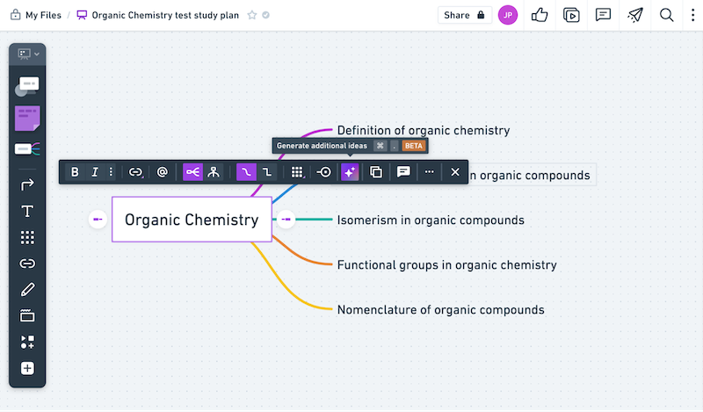Click the thumbs-up voting icon
The height and width of the screenshot is (412, 703).
pos(540,15)
